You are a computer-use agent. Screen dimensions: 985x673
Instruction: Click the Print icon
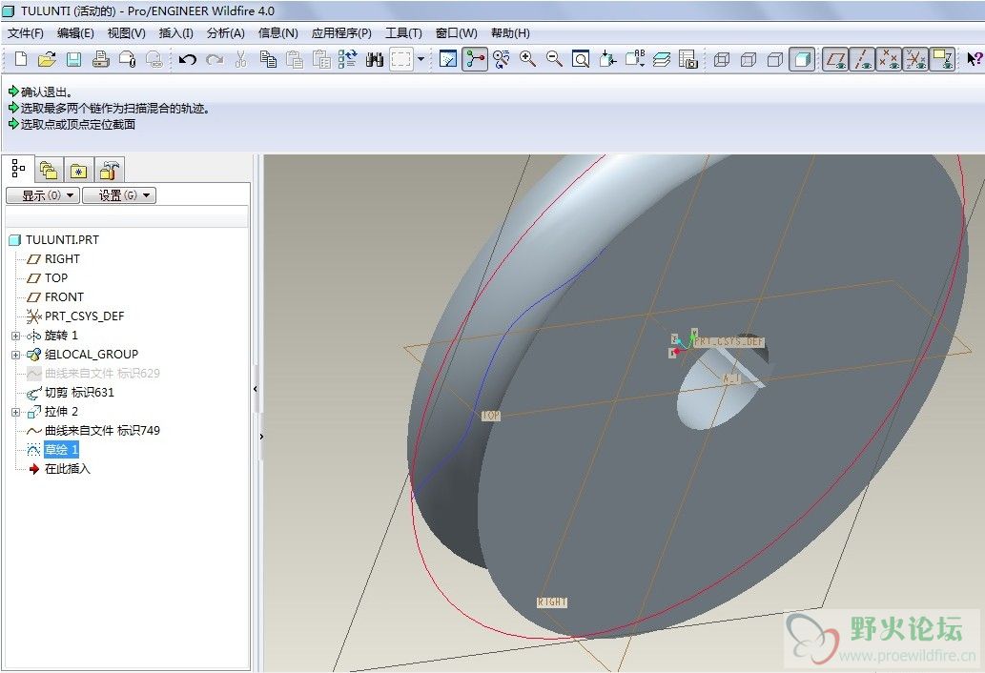coord(100,59)
